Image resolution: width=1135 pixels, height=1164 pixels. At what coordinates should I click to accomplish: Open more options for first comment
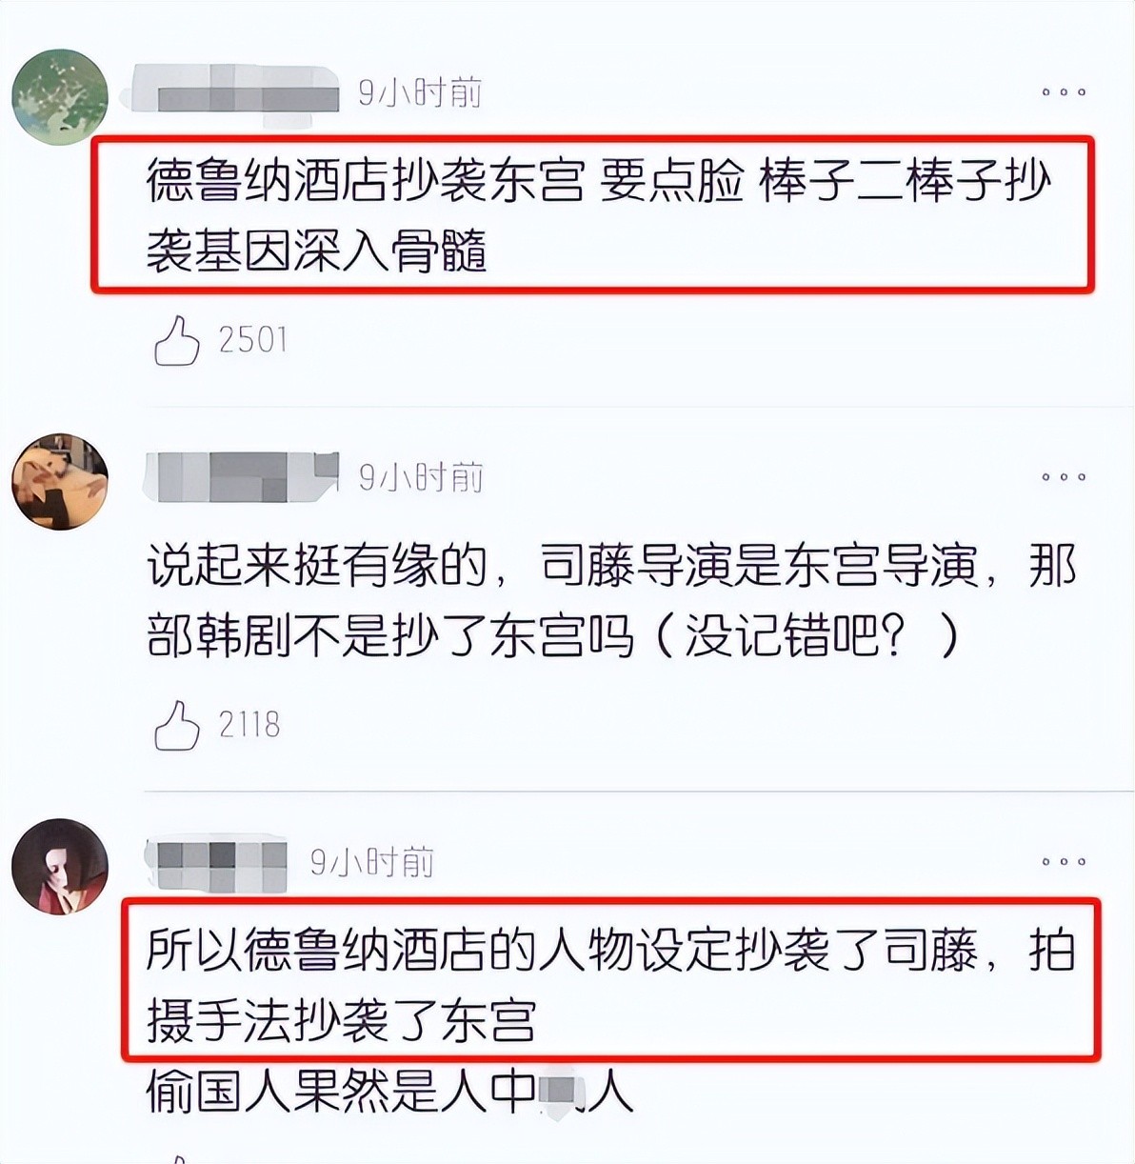click(x=1063, y=92)
